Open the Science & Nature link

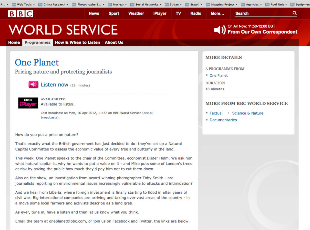point(247,113)
